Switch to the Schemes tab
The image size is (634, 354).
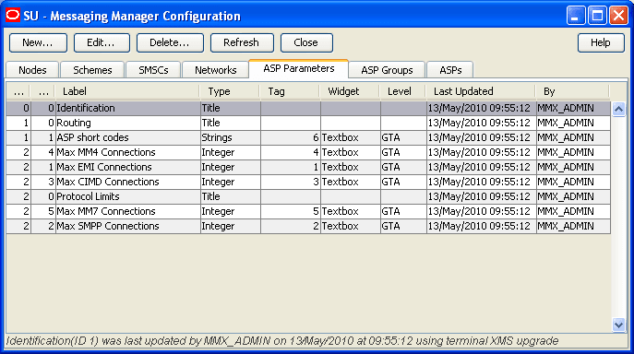point(92,70)
